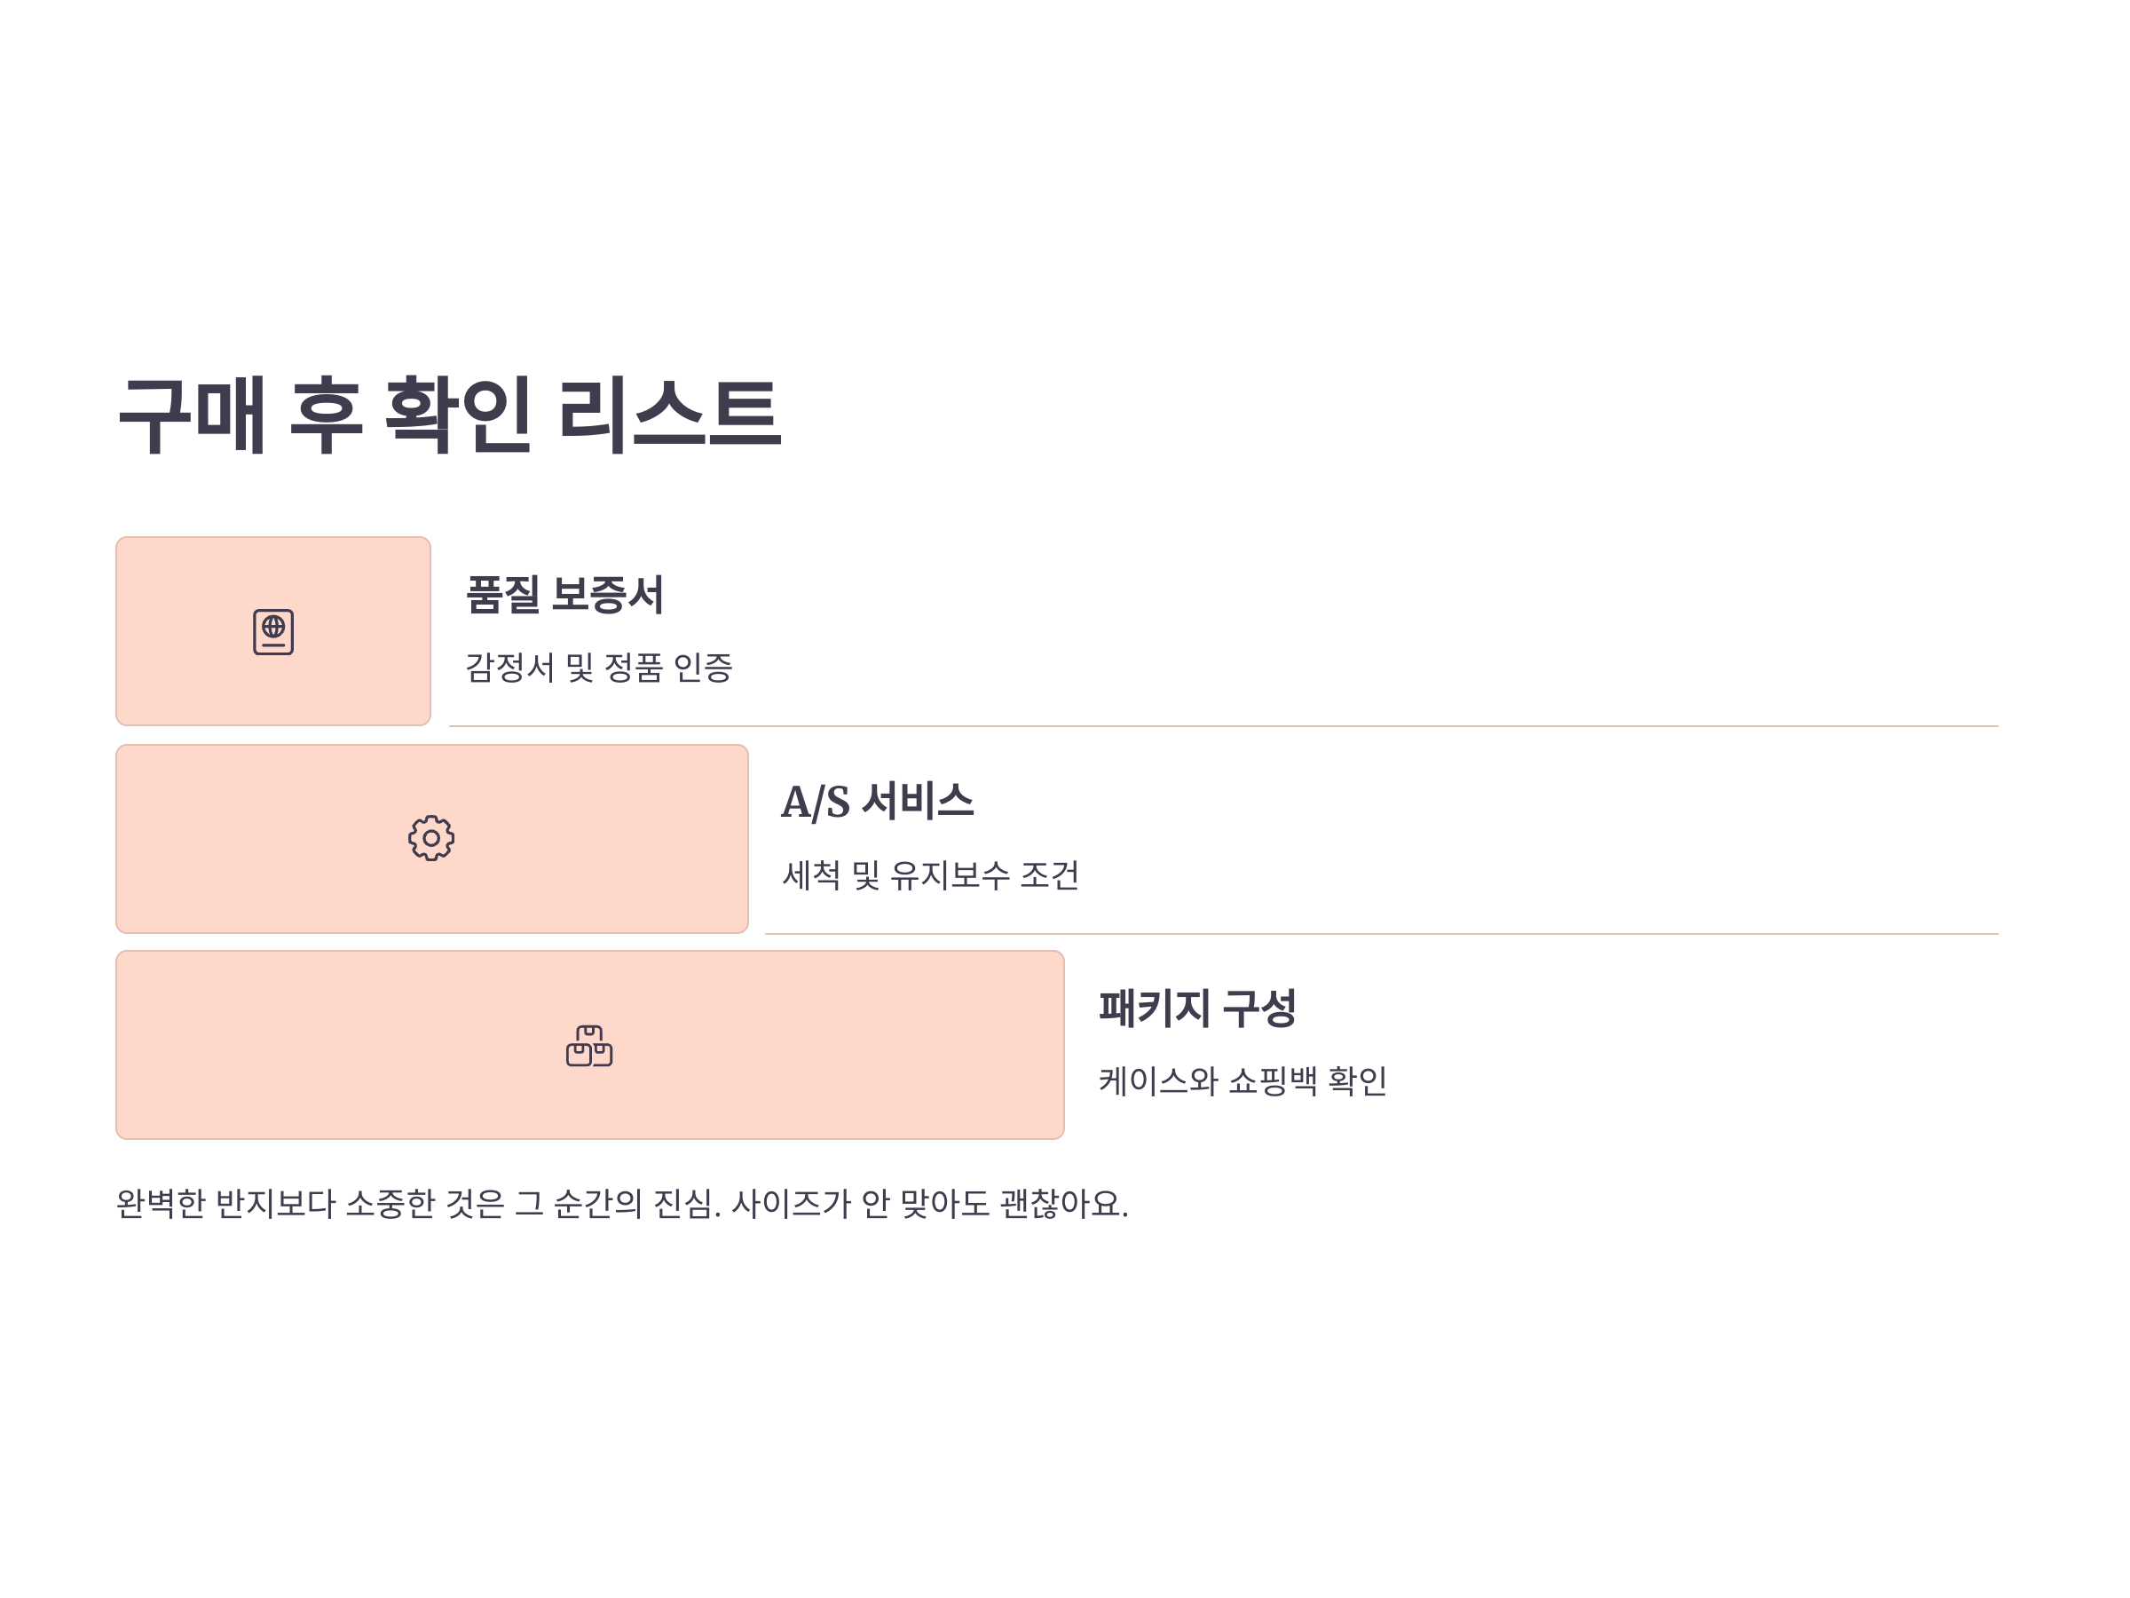Click the 감정서 및 정품 인증 description
The image size is (2130, 1598).
pyautogui.click(x=599, y=668)
